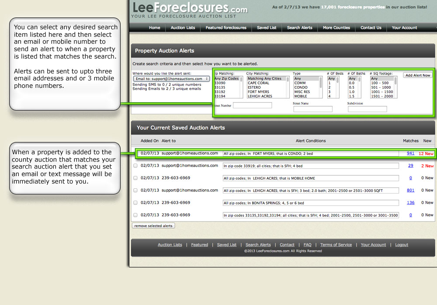Screen dimensions: 437x305
Task: Open Contact Us in the navigation bar
Action: [x=371, y=28]
